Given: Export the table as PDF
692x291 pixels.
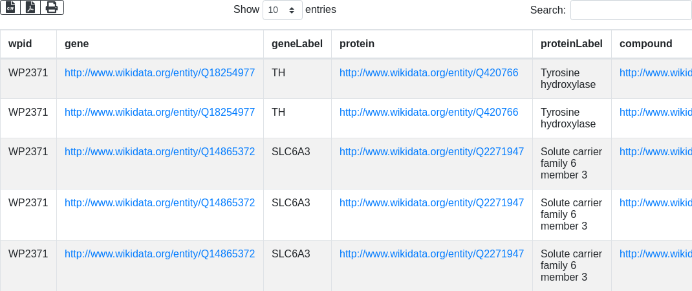Looking at the screenshot, I should 30,7.
